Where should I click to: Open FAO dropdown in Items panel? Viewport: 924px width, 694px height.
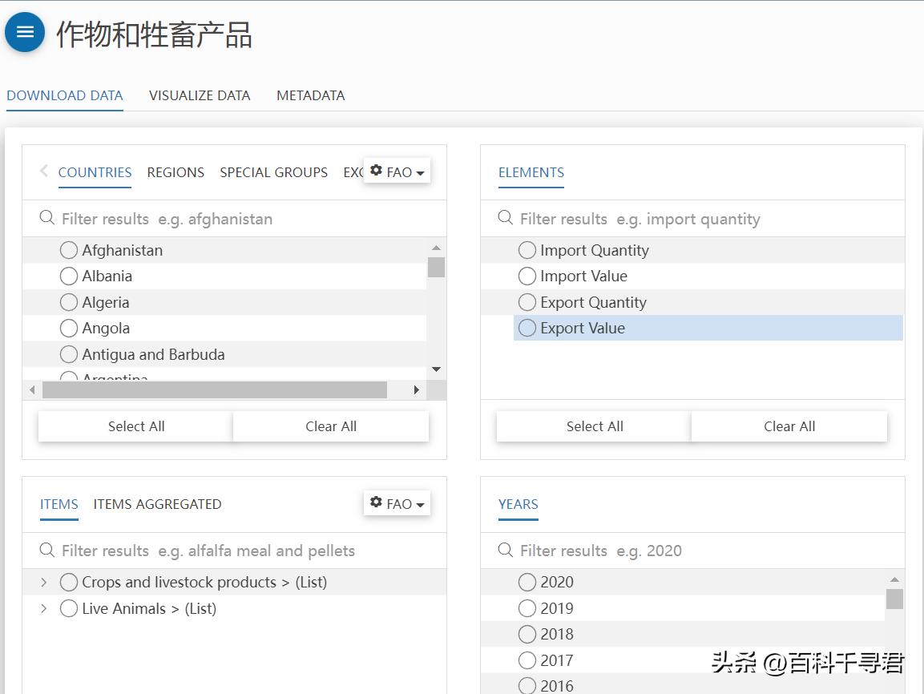(x=397, y=503)
